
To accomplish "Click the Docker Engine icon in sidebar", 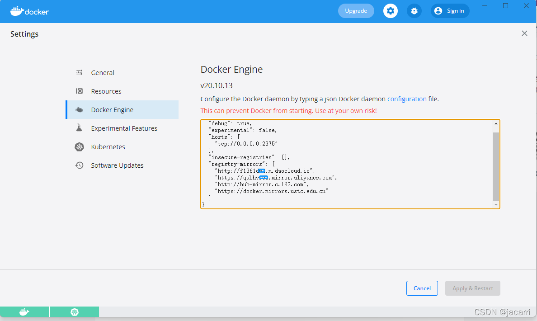I will click(x=79, y=109).
